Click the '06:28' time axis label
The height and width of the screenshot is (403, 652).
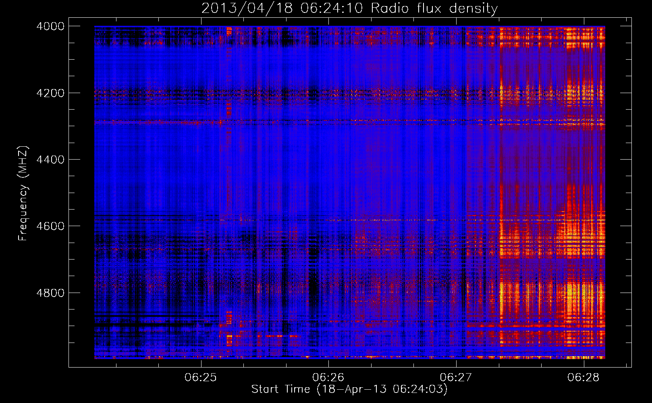(583, 378)
